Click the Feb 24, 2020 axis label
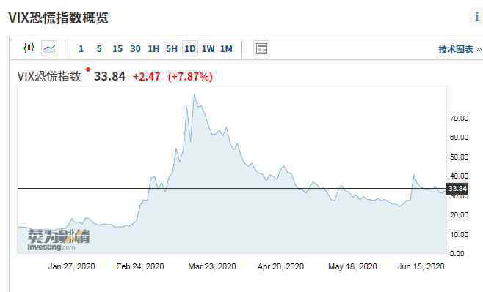 [140, 266]
